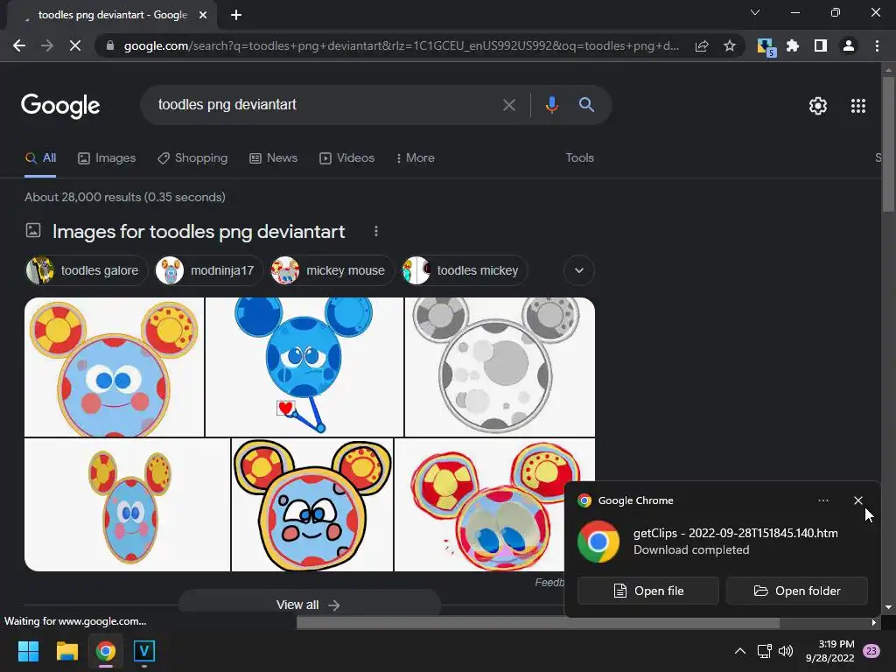Share this page icon in address bar
The width and height of the screenshot is (896, 672).
tap(702, 45)
